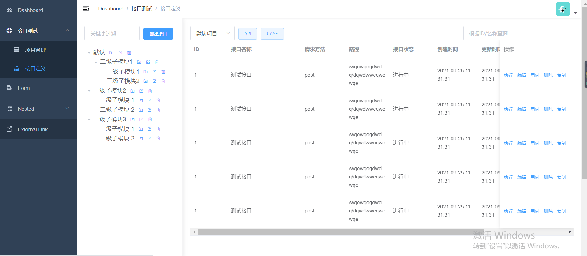The width and height of the screenshot is (587, 256).
Task: Add a submodule under 一级子模块2
Action: pos(132,91)
